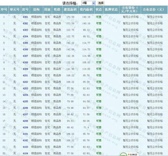Open room 4305 link
The image size is (168, 156).
point(25,43)
